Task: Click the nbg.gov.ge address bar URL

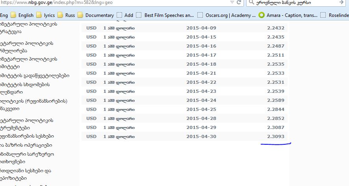Action: click(56, 3)
